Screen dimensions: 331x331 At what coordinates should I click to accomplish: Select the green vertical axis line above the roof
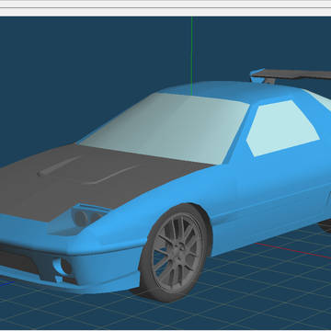(x=192, y=55)
